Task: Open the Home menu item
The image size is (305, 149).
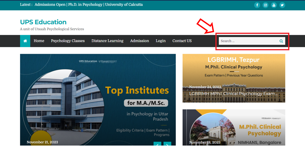Action: (x=39, y=41)
